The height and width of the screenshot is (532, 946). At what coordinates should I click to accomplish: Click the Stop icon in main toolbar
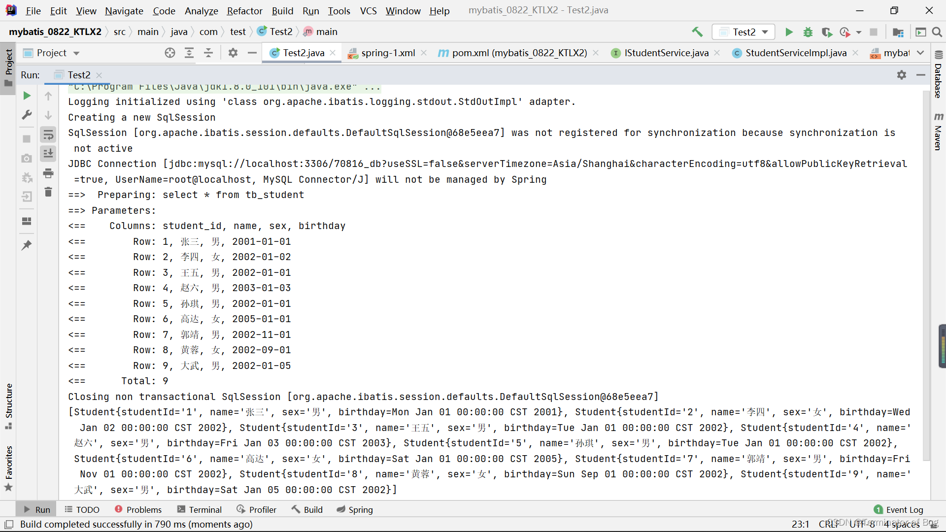874,32
